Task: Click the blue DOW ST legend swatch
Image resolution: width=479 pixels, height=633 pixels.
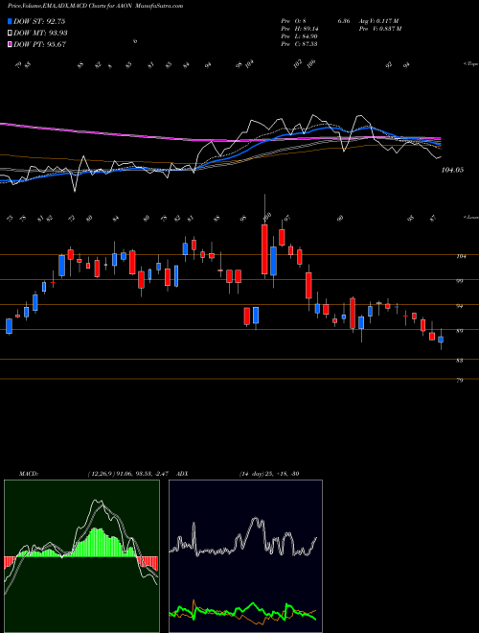Action: point(10,21)
